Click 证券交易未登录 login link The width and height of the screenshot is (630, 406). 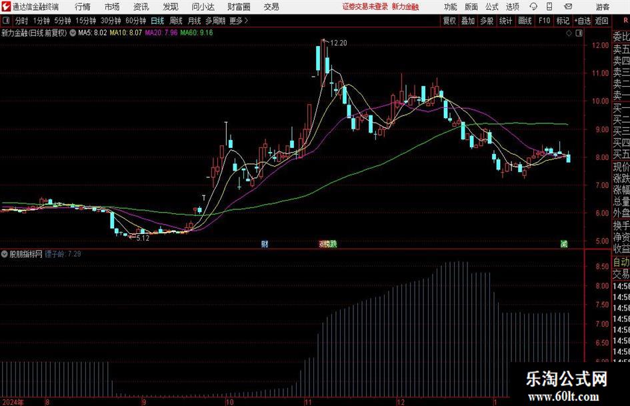[x=365, y=7]
